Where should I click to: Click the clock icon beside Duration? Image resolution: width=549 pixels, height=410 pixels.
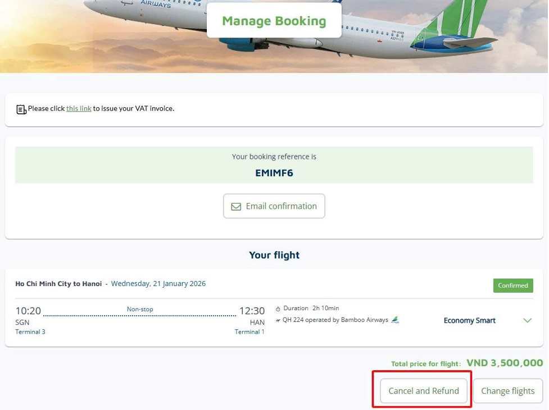pyautogui.click(x=278, y=309)
